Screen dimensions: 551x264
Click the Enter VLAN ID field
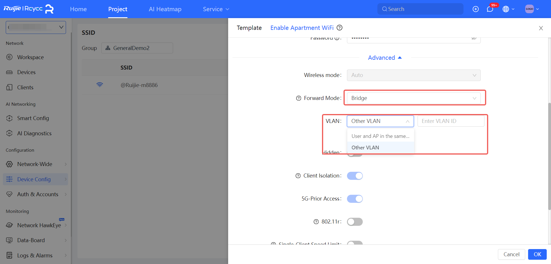451,121
